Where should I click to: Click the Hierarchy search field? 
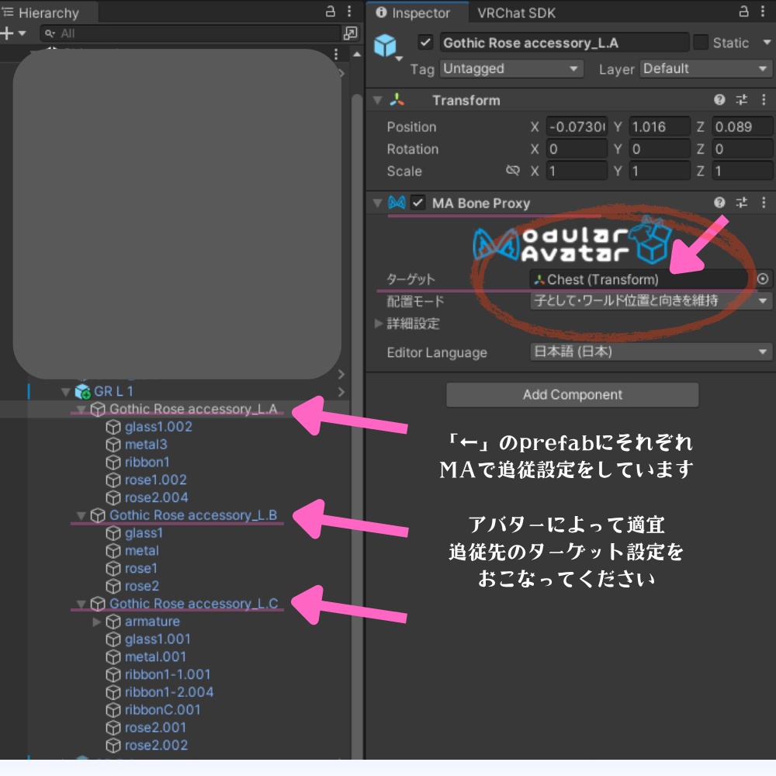190,33
